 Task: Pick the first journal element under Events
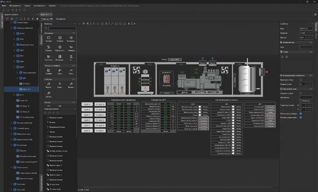pyautogui.click(x=49, y=85)
